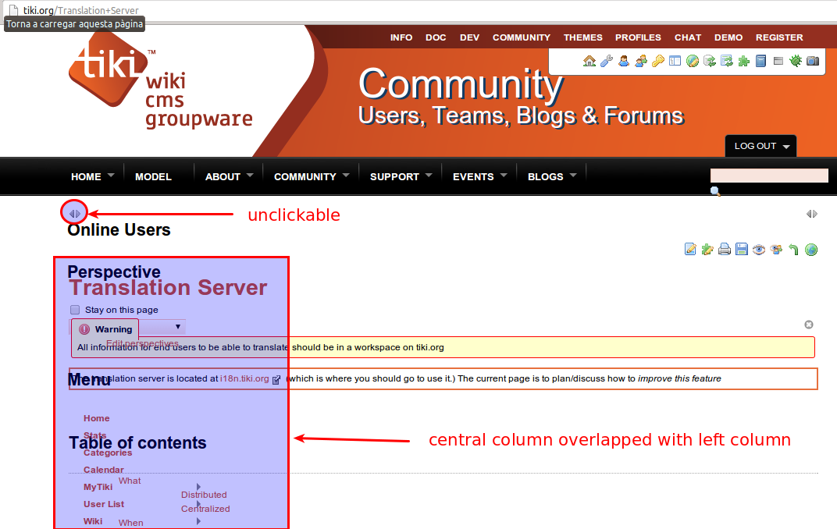
Task: Click the admin home house icon
Action: pos(589,62)
